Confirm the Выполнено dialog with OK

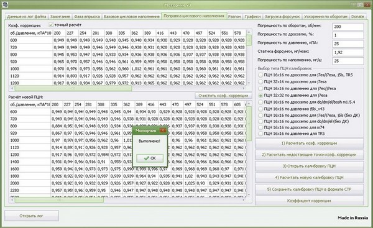click(150, 158)
